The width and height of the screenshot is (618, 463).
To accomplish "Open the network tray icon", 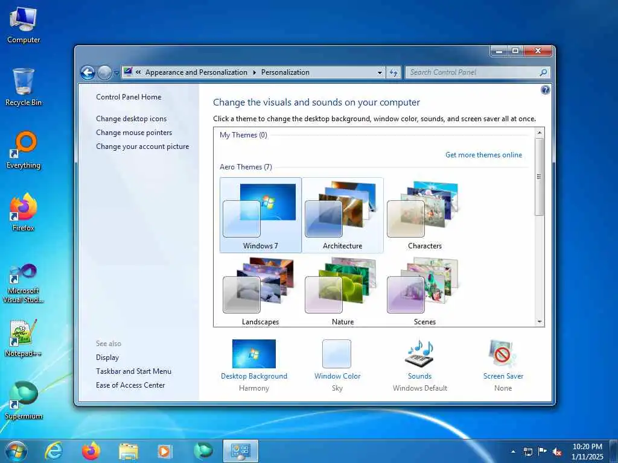I will [x=528, y=452].
